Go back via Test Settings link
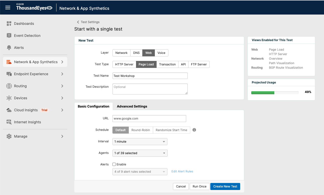The width and height of the screenshot is (324, 195). pyautogui.click(x=90, y=22)
